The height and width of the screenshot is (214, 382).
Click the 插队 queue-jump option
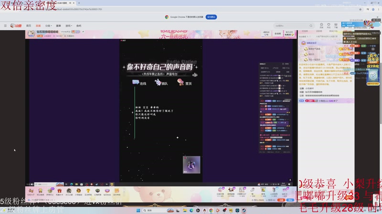[x=161, y=83]
